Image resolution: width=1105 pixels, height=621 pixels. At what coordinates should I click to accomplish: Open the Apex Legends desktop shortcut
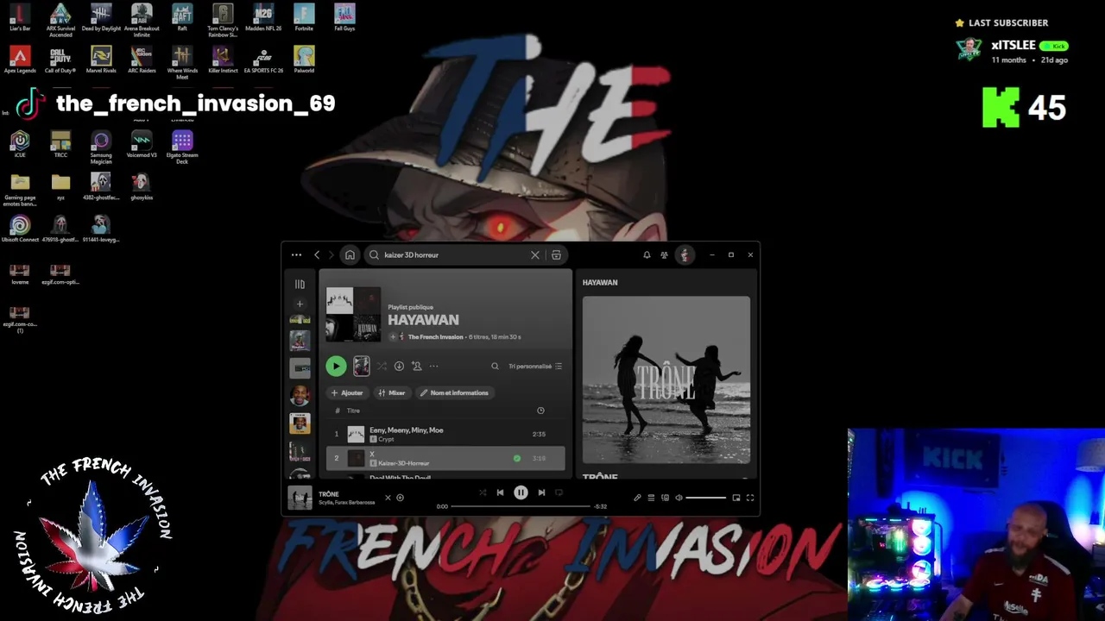(20, 60)
